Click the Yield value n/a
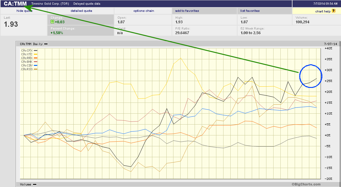341x187 pixels. (120, 33)
